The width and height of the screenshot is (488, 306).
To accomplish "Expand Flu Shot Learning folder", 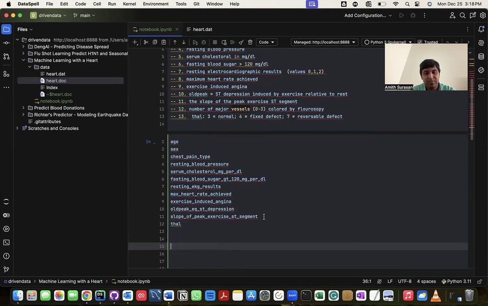I will pyautogui.click(x=23, y=54).
